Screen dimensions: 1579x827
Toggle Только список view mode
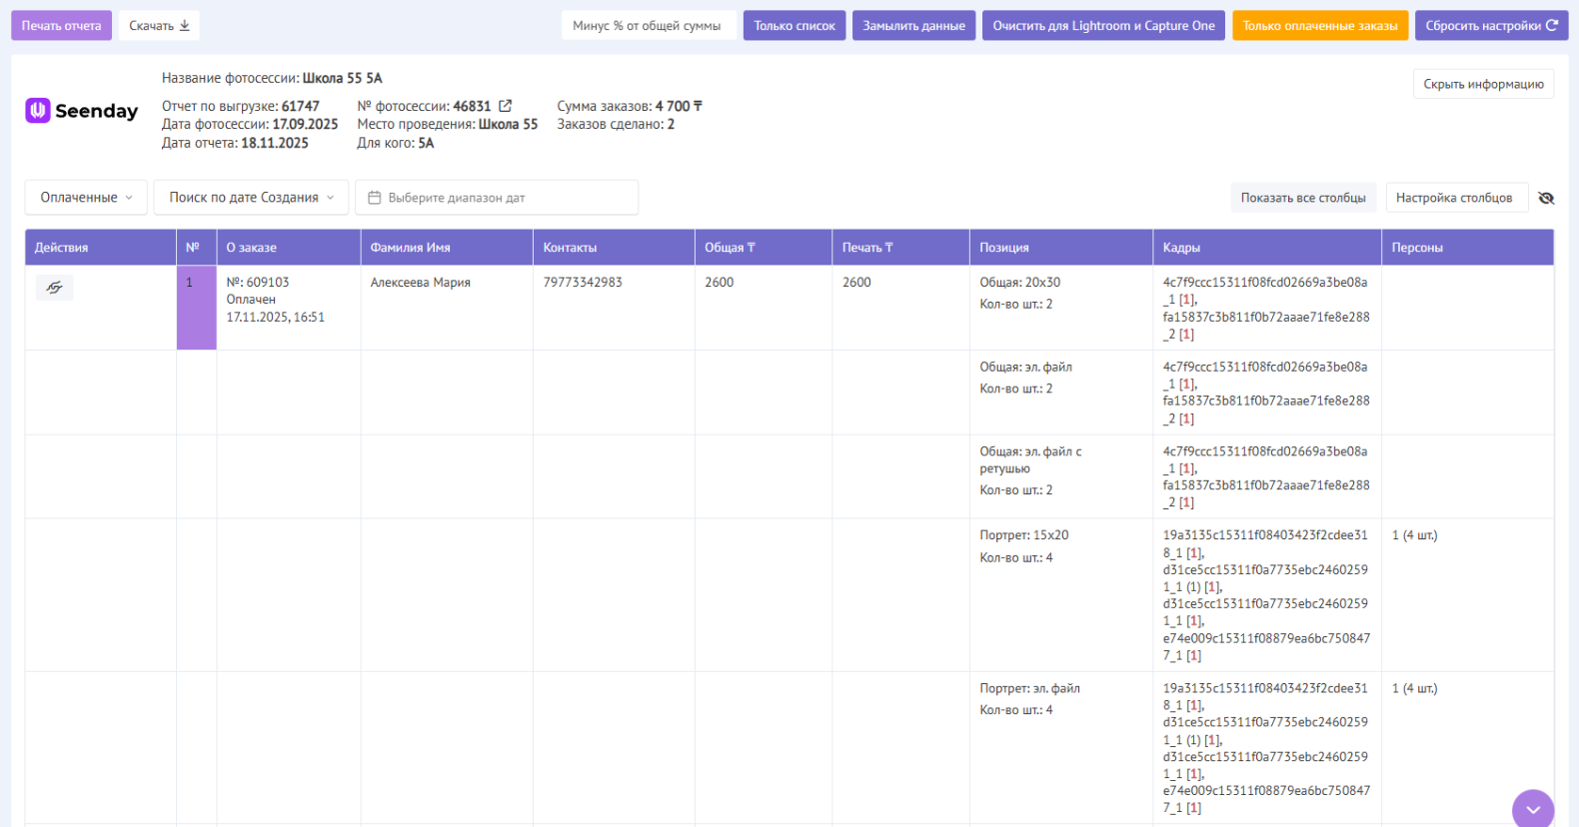[x=794, y=26]
